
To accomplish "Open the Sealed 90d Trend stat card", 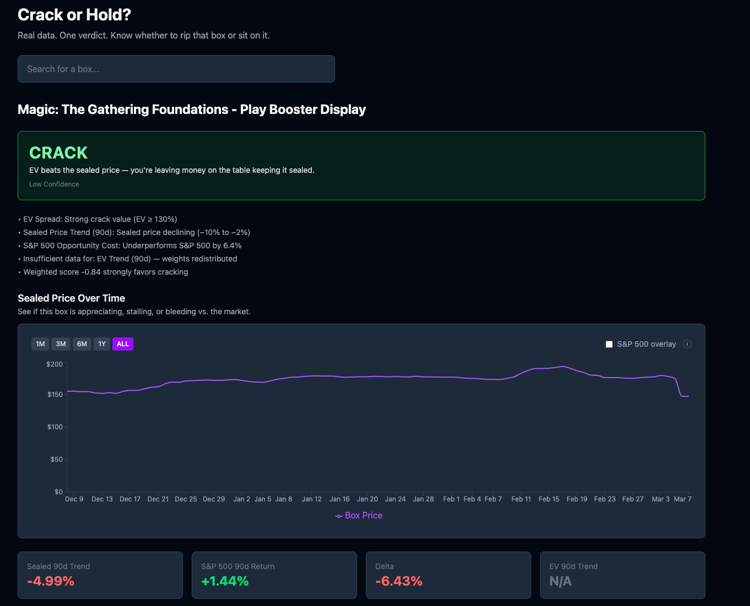I will [100, 575].
